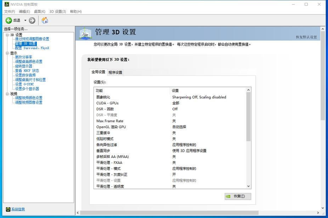This screenshot has width=328, height=218.
Task: Open 调整视频颜色设置 in the task tree
Action: pyautogui.click(x=29, y=98)
